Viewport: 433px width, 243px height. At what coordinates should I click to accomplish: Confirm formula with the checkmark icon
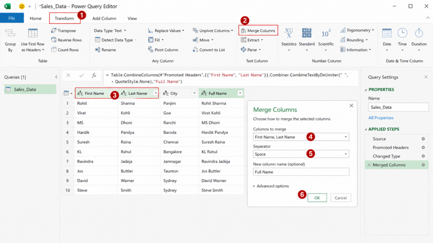coord(81,75)
